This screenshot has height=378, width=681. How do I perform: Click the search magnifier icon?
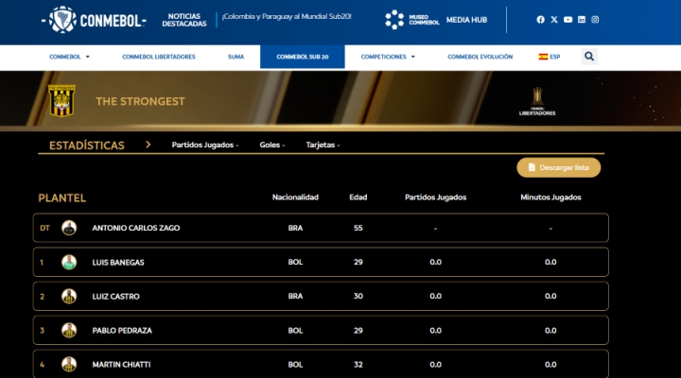click(x=589, y=57)
